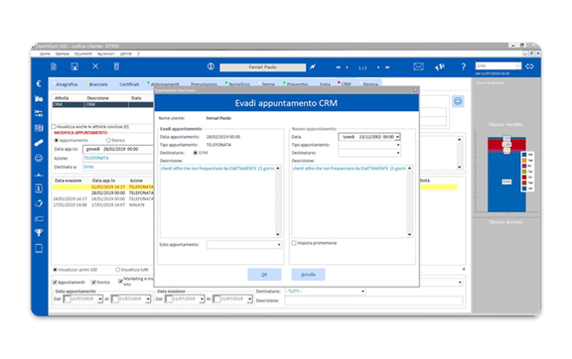
Task: Click the smiley face icon beside dialog
Action: click(x=458, y=101)
